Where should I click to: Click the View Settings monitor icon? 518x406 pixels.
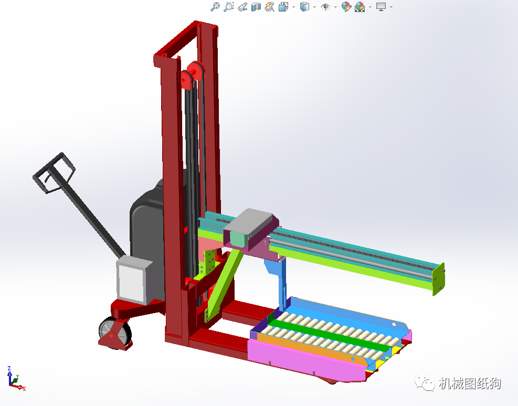(x=381, y=7)
